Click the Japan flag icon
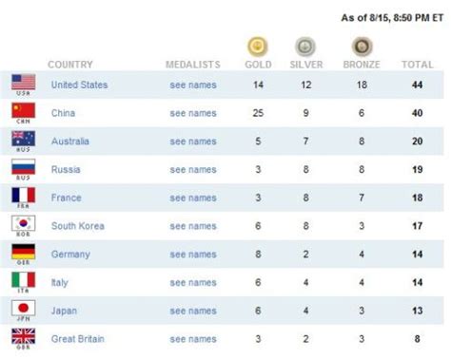Image resolution: width=451 pixels, height=359 pixels. click(x=24, y=308)
